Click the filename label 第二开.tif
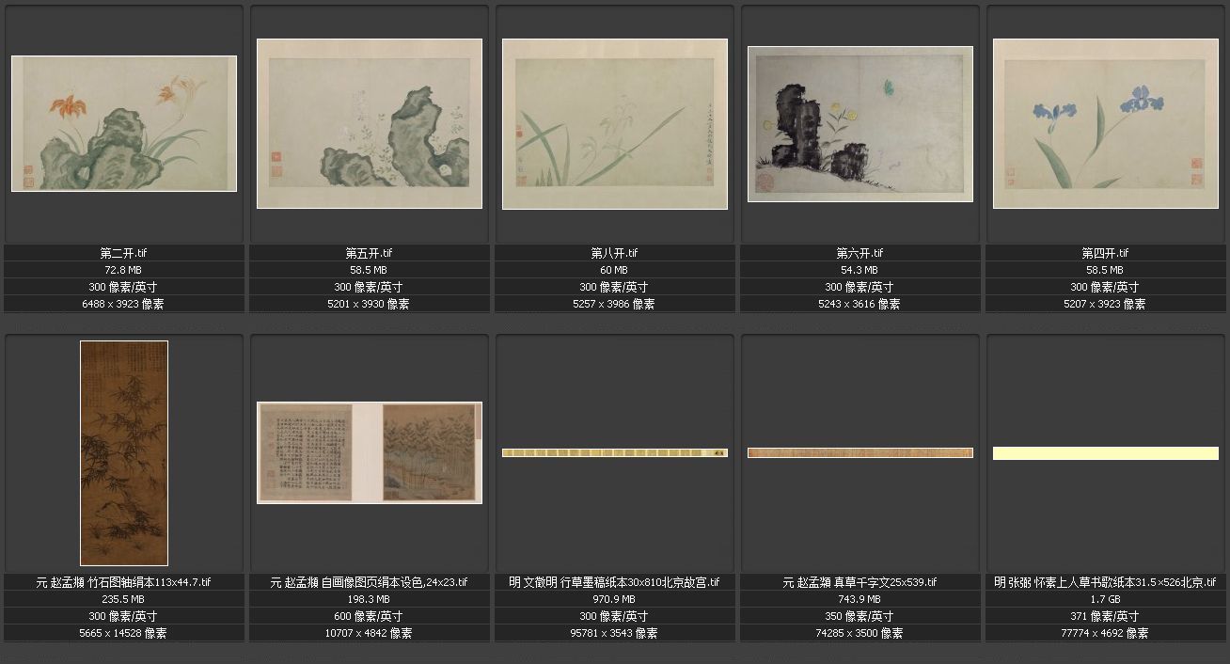 click(124, 253)
